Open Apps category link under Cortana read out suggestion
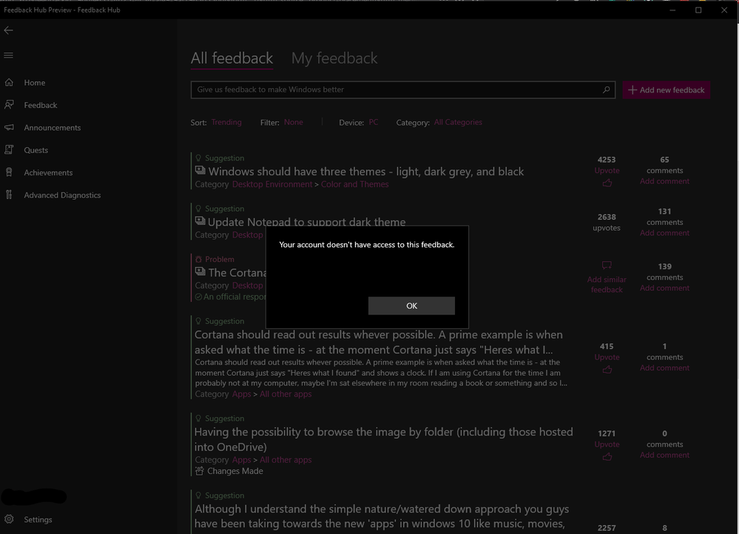The width and height of the screenshot is (739, 534). [241, 394]
